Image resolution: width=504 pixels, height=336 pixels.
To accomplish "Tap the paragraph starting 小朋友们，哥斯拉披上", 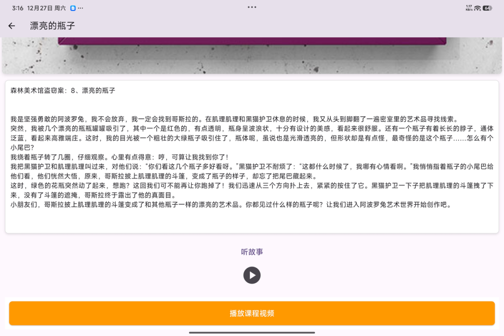I will [x=231, y=204].
